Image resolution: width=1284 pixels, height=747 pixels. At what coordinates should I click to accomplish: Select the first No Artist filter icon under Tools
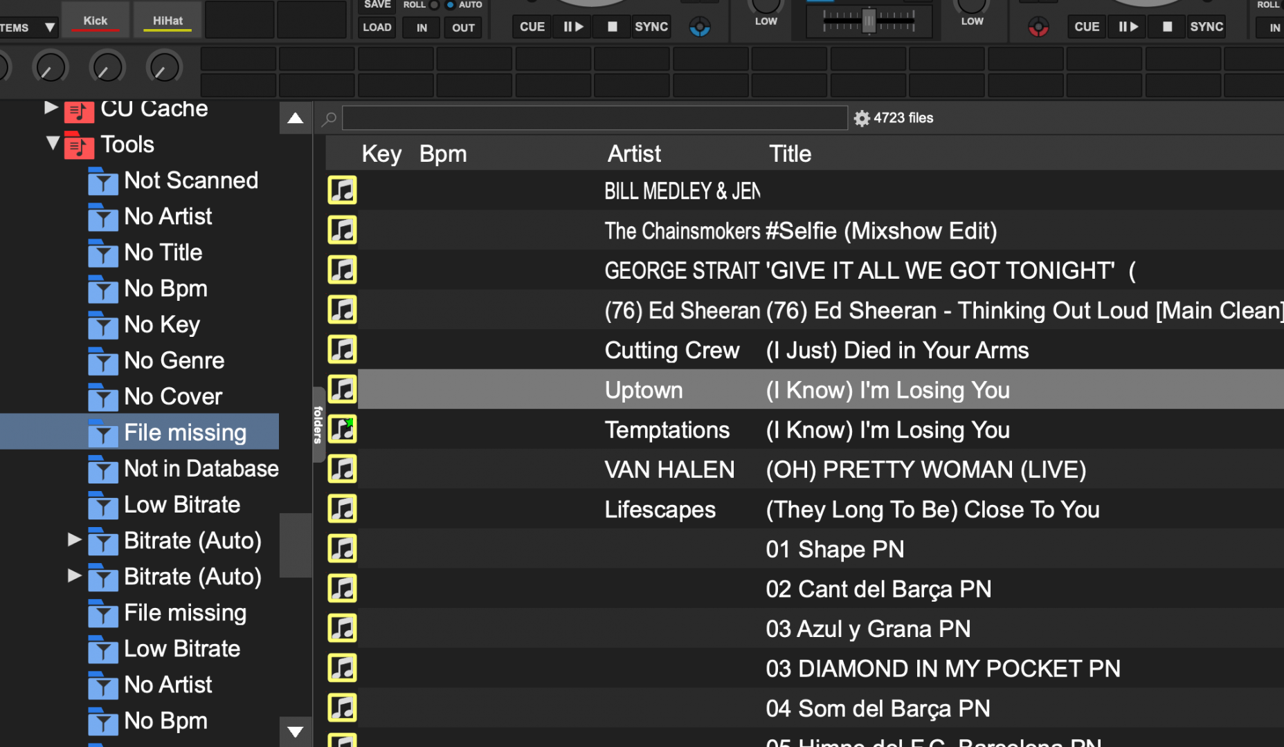[103, 218]
